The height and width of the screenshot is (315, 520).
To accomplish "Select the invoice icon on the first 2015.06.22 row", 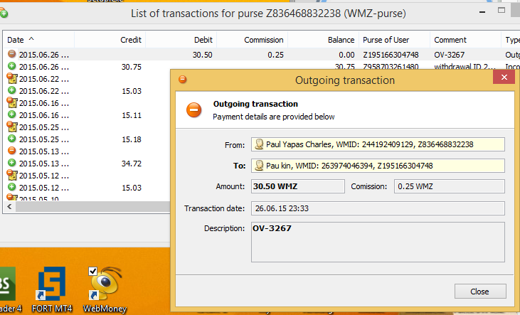I will 12,78.
